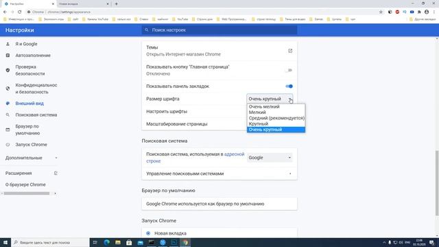Click the sidebar horizontal scrollbar
439x247 pixels.
click(27, 193)
